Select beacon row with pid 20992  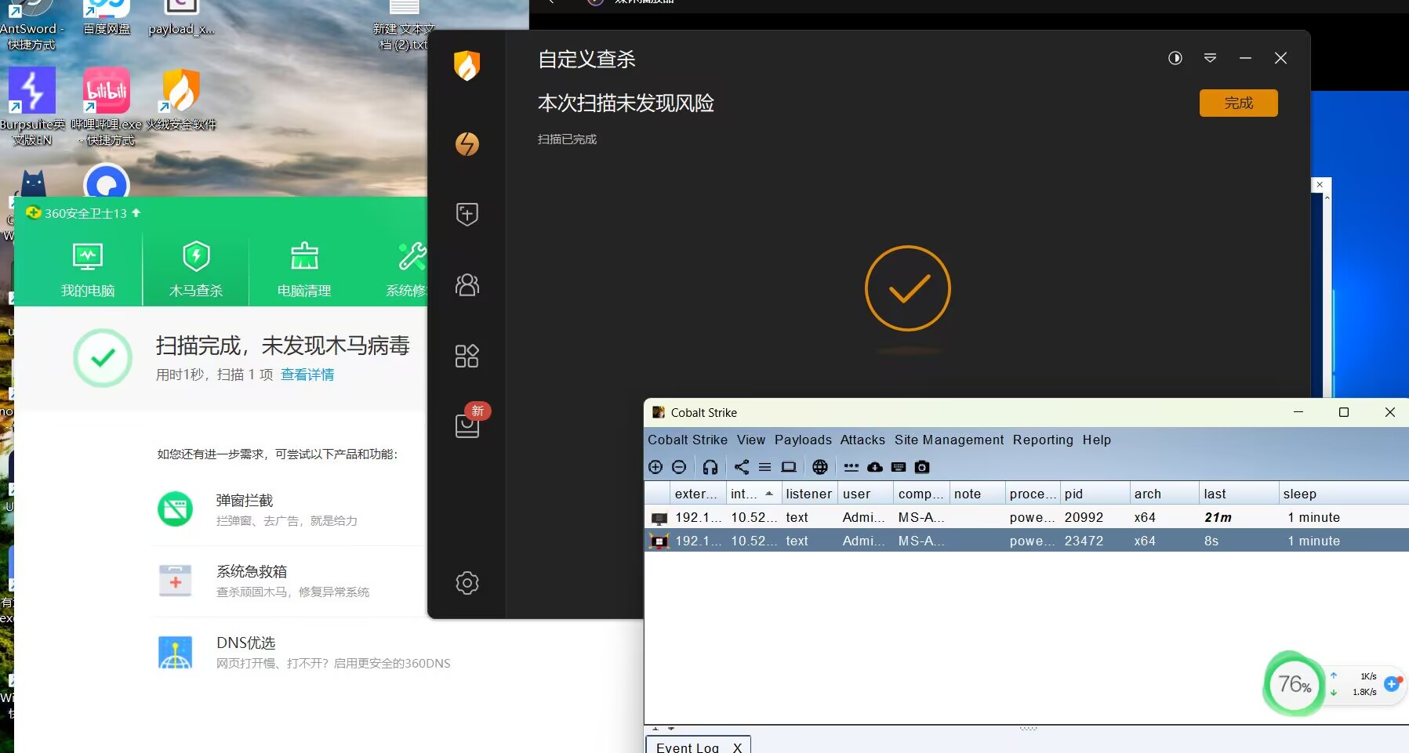[1026, 517]
